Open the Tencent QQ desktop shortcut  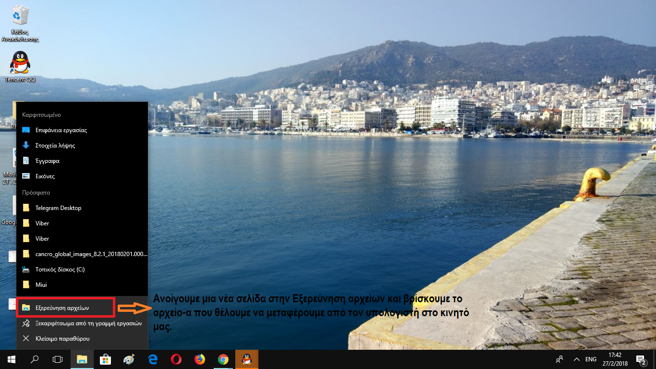click(20, 62)
